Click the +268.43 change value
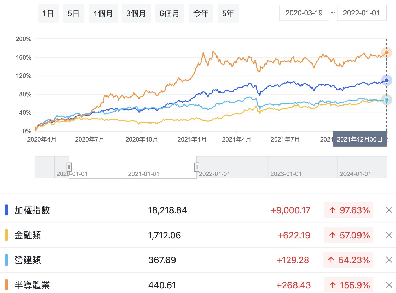The height and width of the screenshot is (293, 396). point(294,285)
